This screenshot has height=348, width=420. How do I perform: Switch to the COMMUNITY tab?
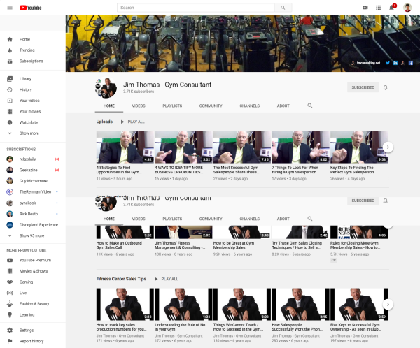211,106
